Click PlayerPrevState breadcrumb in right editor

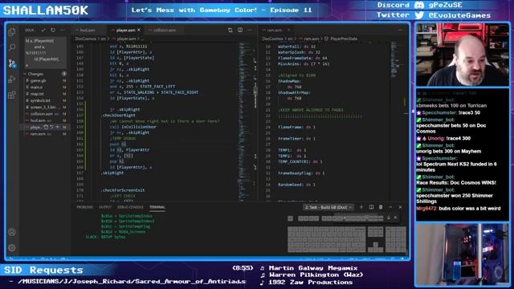(x=344, y=39)
